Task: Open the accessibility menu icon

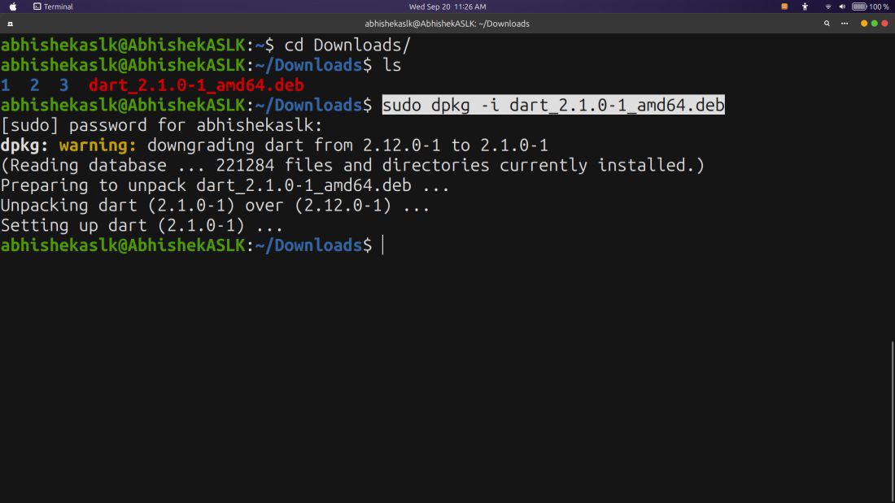Action: (x=805, y=7)
